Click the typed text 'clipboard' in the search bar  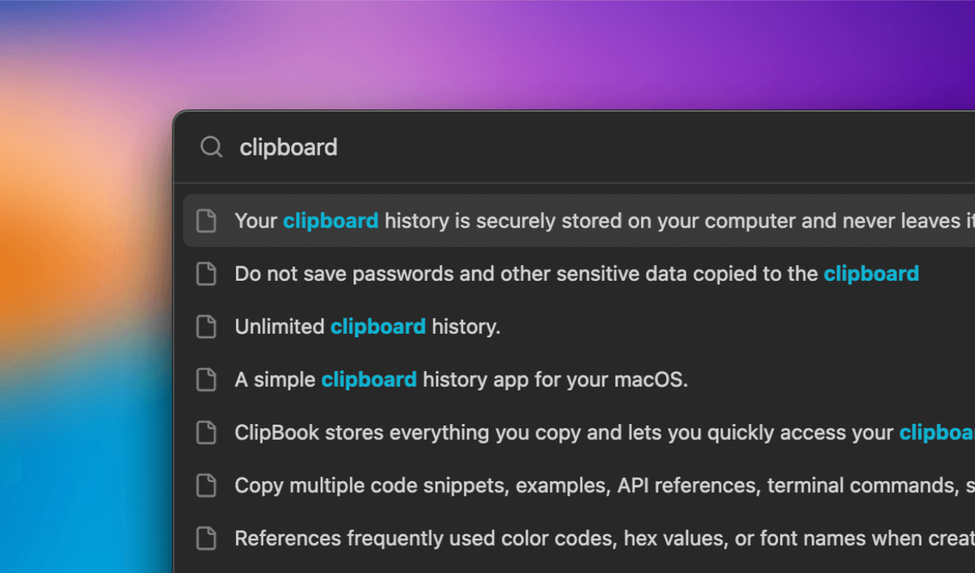(x=288, y=147)
